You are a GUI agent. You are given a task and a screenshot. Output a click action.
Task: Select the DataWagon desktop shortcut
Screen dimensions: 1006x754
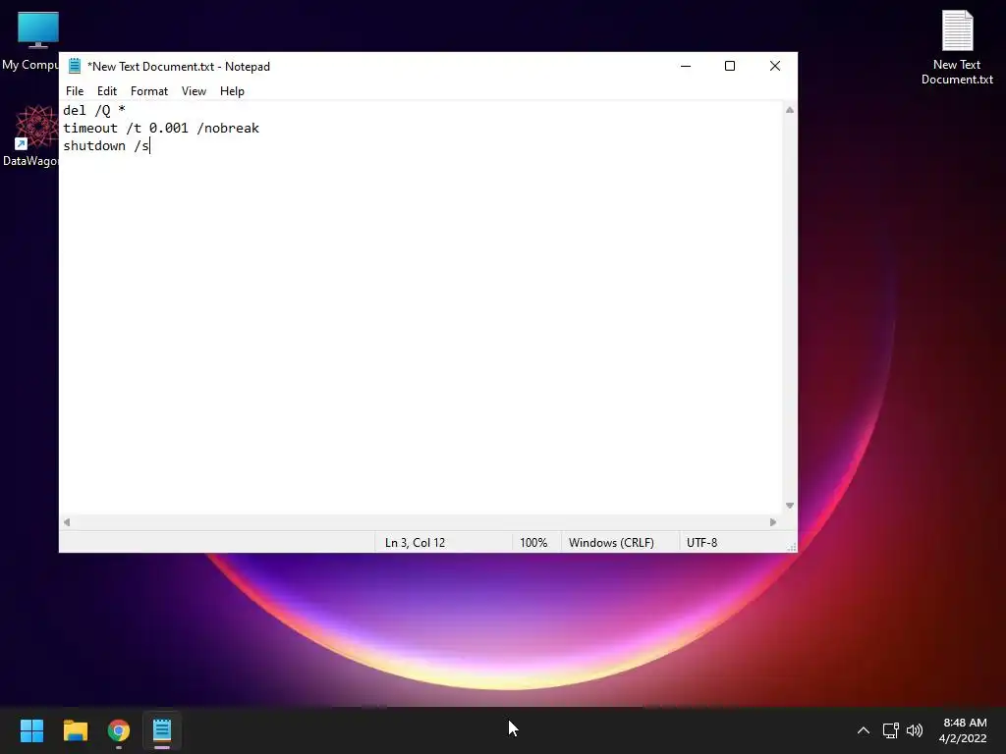[32, 135]
